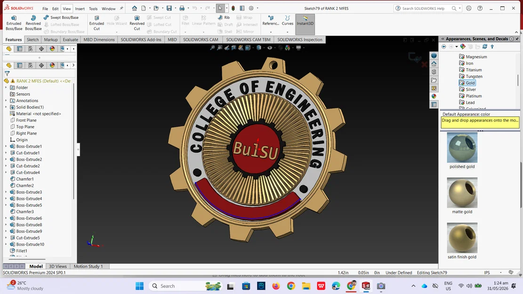The height and width of the screenshot is (294, 523).
Task: Open the 3D Views tab
Action: [x=58, y=266]
